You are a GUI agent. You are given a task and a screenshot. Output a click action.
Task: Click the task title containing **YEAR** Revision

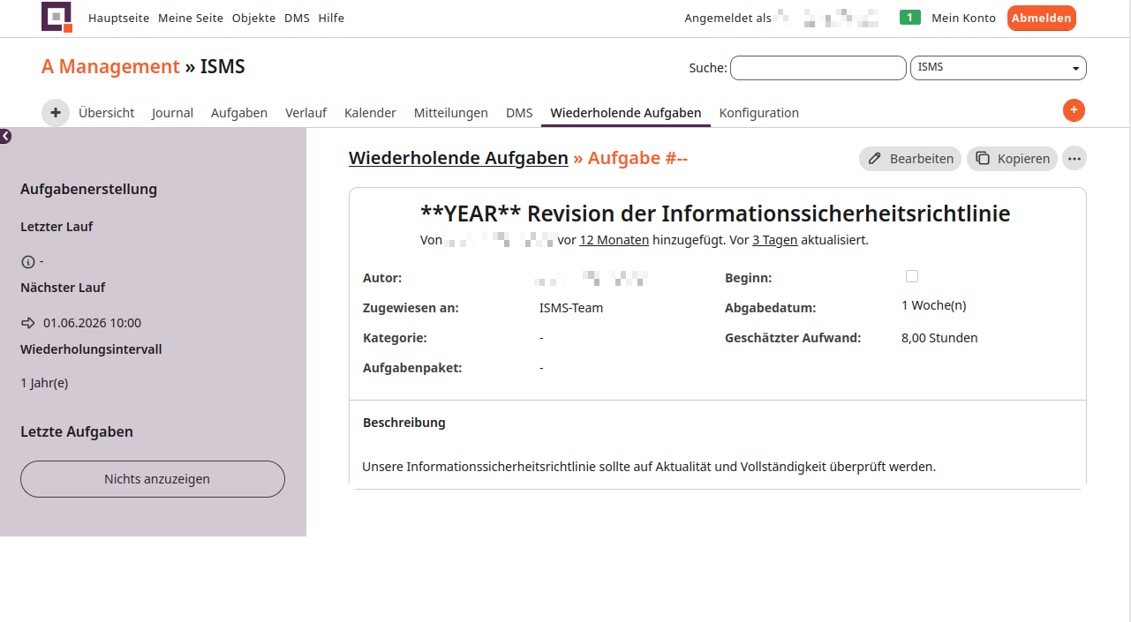coord(715,214)
